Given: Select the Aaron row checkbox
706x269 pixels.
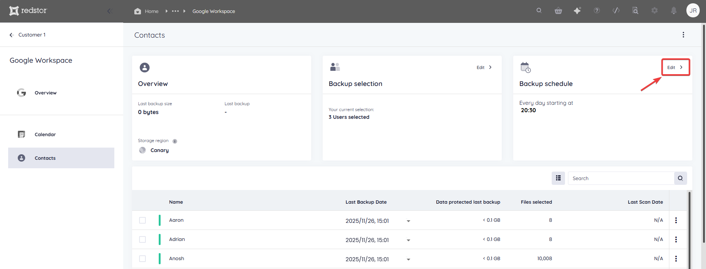Looking at the screenshot, I should tap(142, 220).
